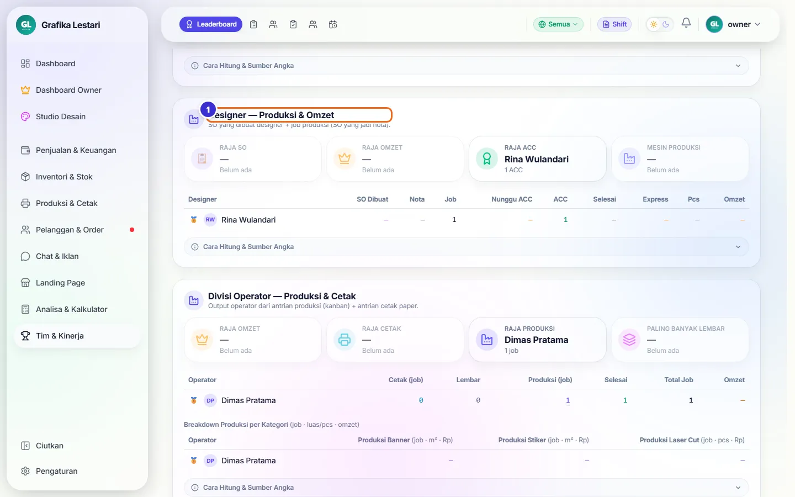Click the crown icon for Dashboard Owner
This screenshot has width=795, height=497.
coord(25,90)
